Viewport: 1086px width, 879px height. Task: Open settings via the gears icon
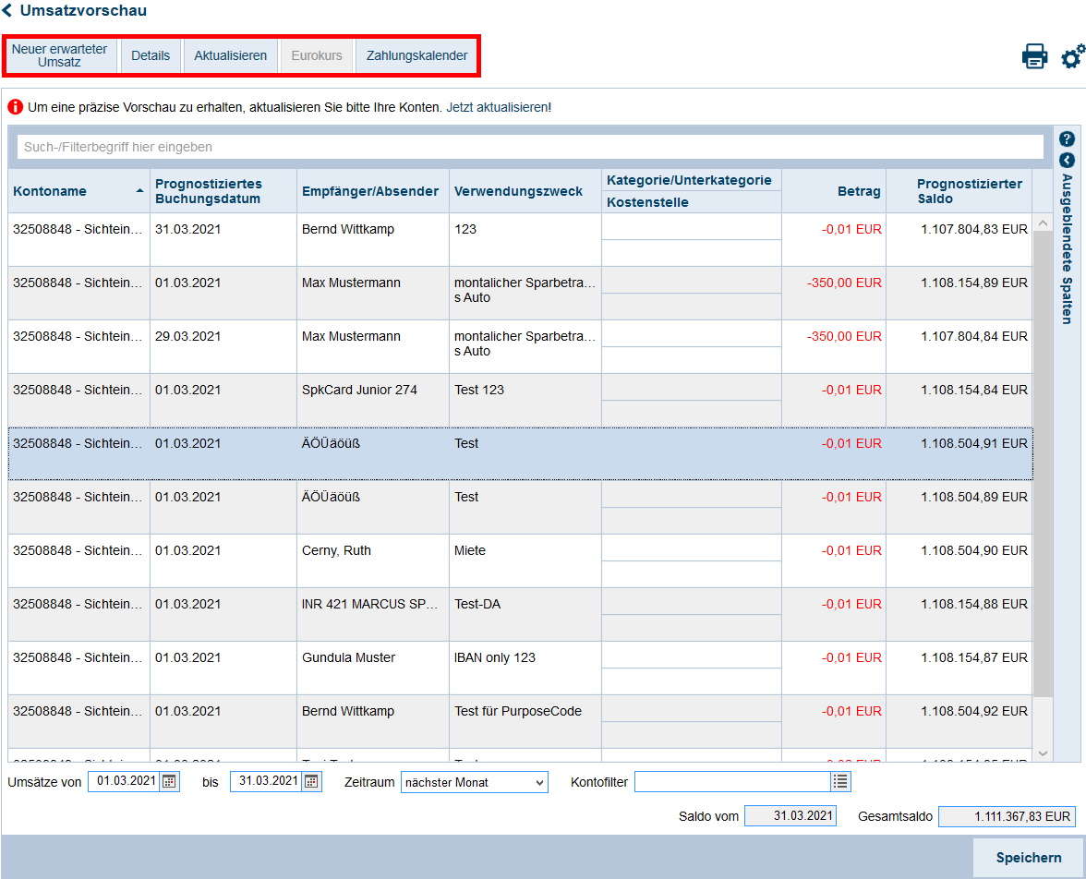(1072, 56)
